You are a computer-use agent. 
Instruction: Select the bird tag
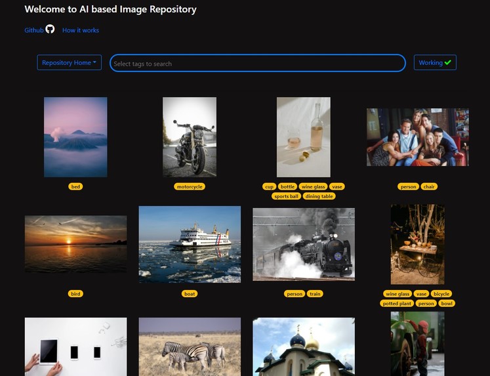pos(75,294)
